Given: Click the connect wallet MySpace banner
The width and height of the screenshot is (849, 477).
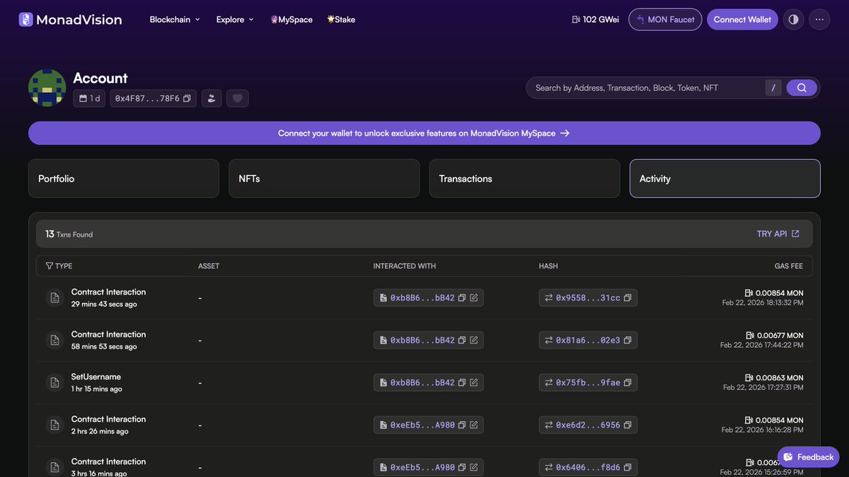Looking at the screenshot, I should tap(424, 133).
